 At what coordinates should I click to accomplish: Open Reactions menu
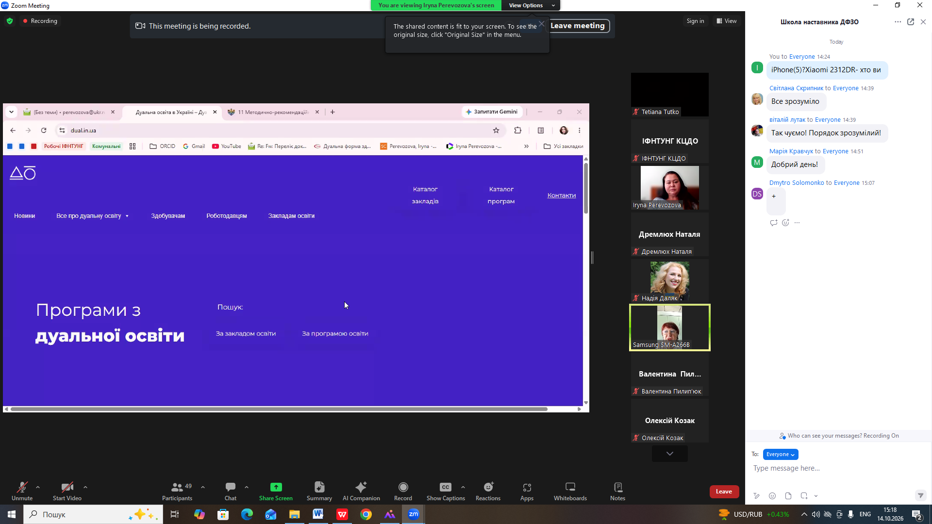[x=488, y=491]
